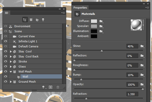
Task: Open Reflection texture folder menu
Action: 142,56
